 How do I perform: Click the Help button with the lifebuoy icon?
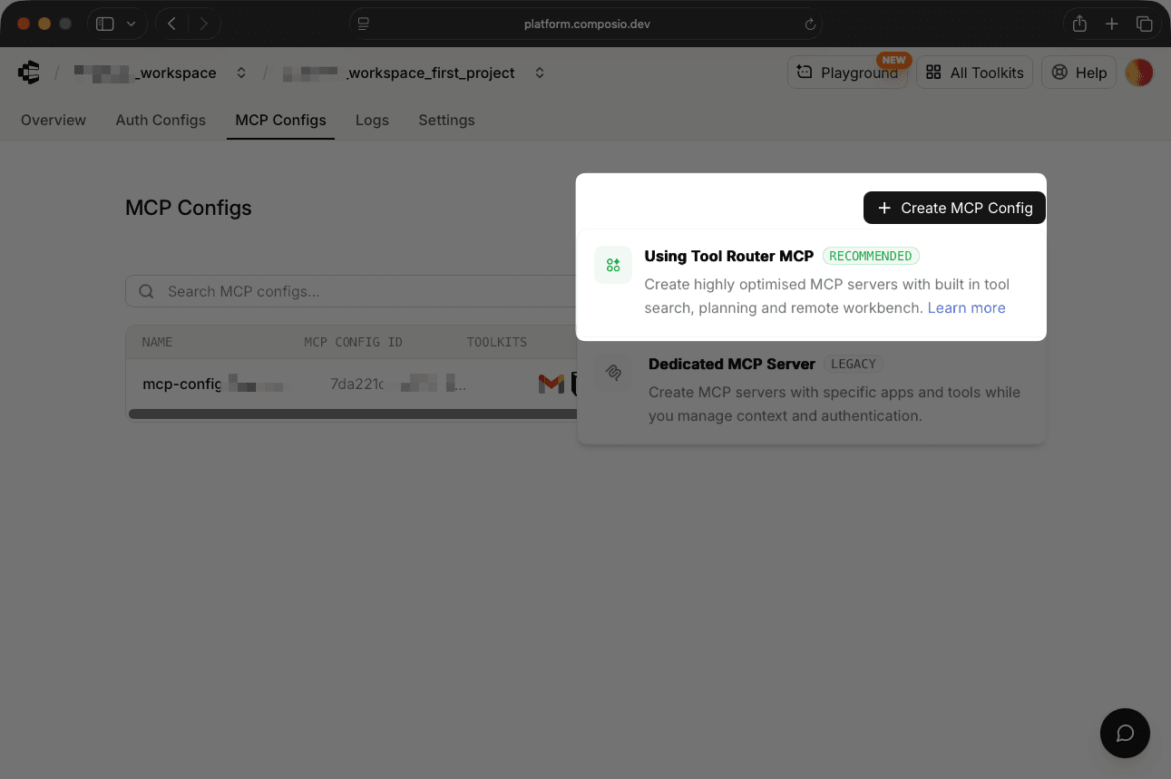tap(1078, 72)
